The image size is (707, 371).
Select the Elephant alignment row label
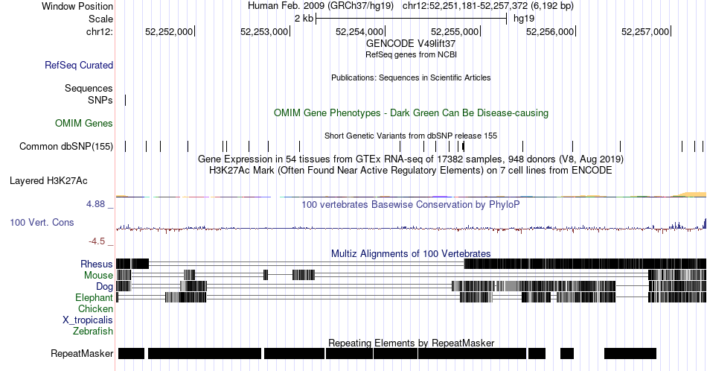94,297
